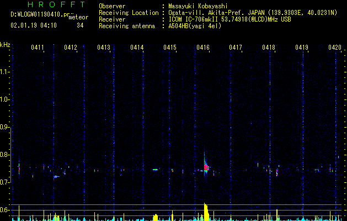The width and height of the screenshot is (347, 221).
Task: Click the 0420 time marker
Action: point(335,47)
